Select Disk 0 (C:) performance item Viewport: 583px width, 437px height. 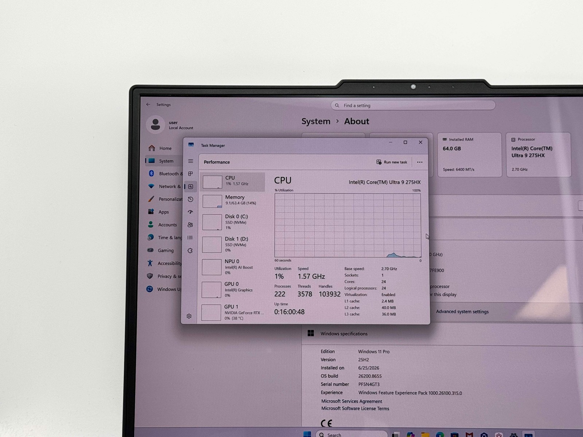(x=232, y=222)
